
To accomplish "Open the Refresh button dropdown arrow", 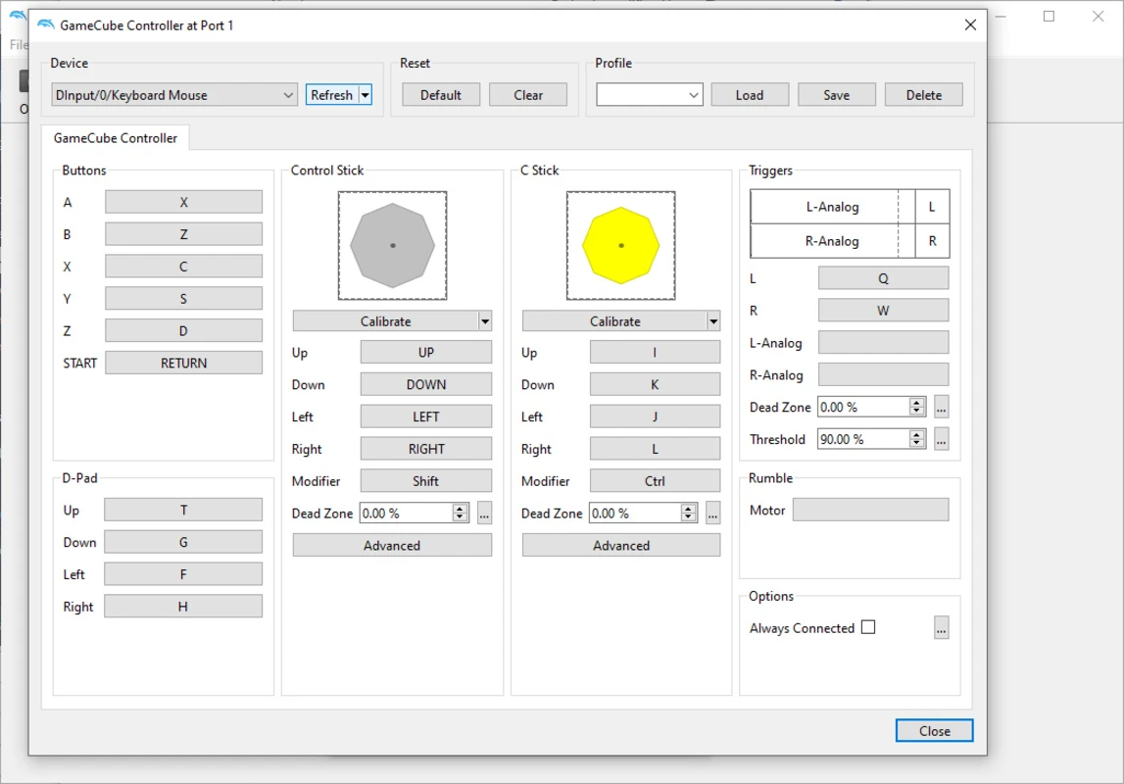I will point(366,95).
